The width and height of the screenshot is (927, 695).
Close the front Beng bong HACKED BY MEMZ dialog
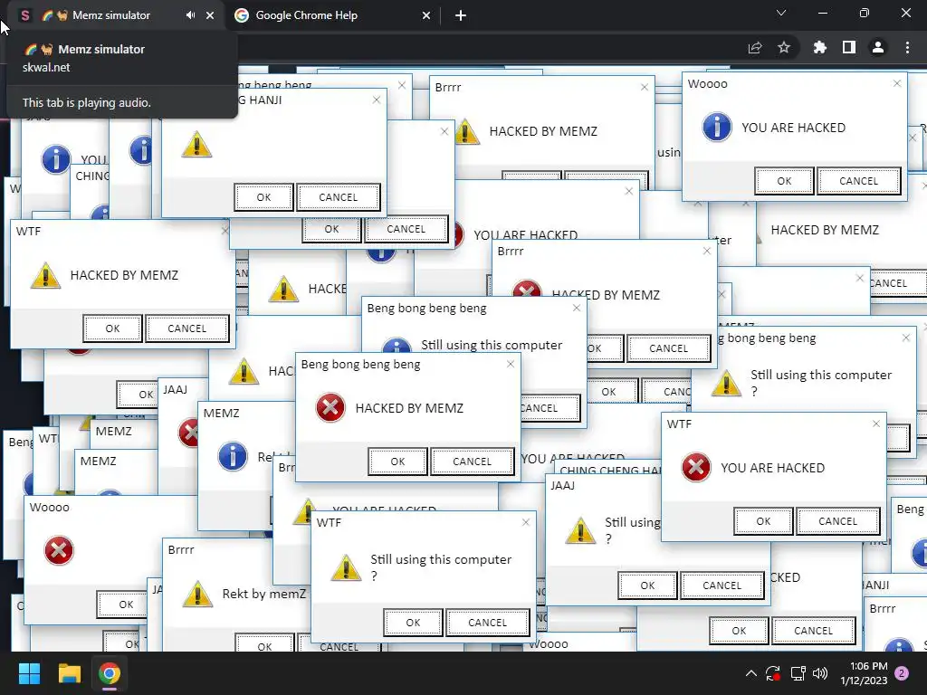tap(511, 364)
